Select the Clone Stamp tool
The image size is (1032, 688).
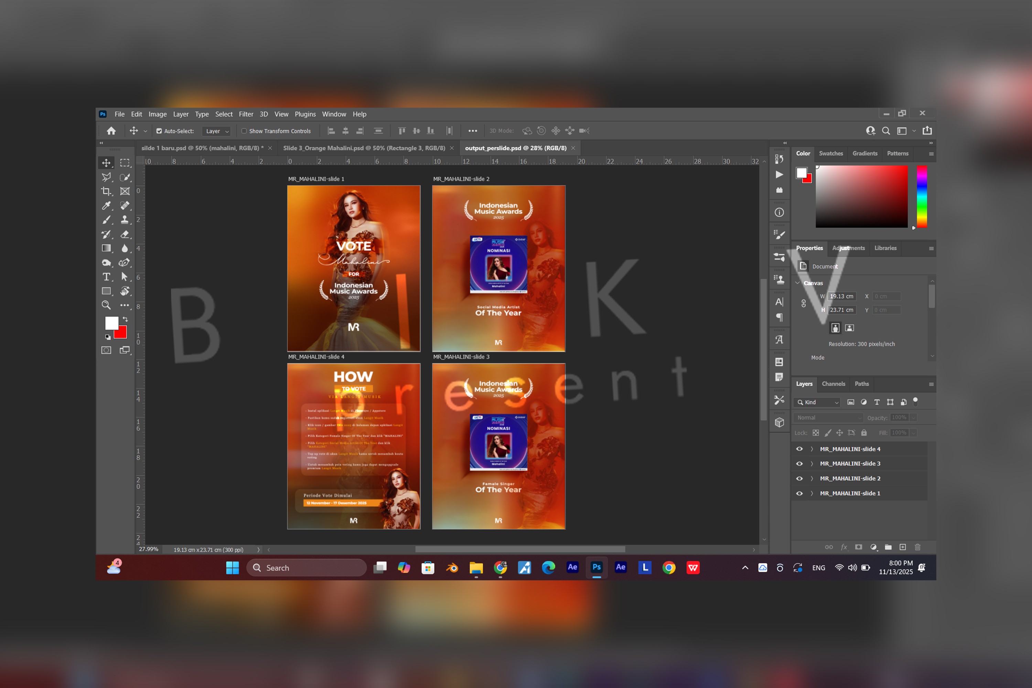coord(125,220)
